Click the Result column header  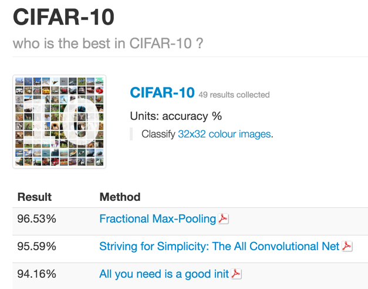point(35,197)
